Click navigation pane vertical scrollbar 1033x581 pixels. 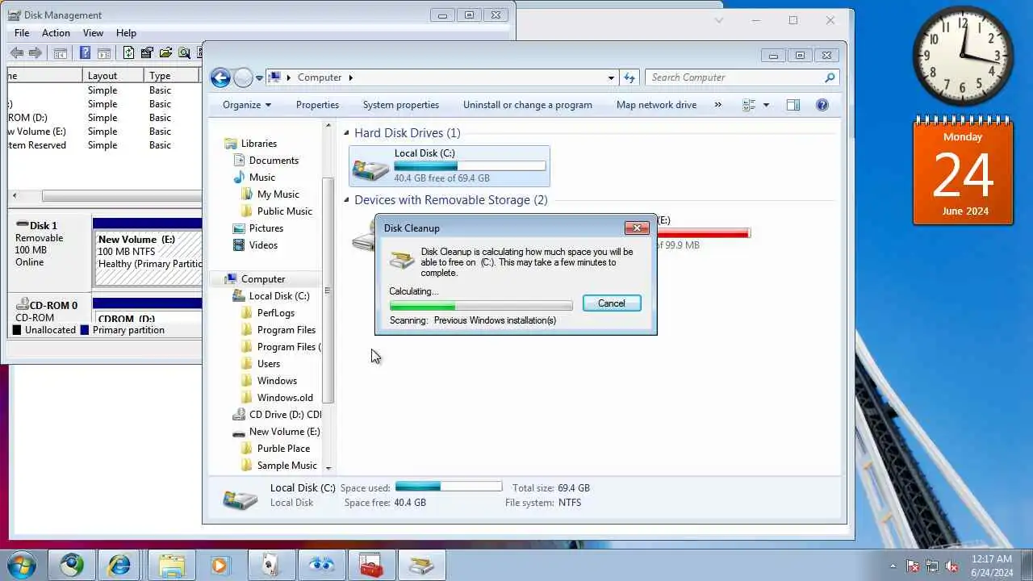point(328,290)
